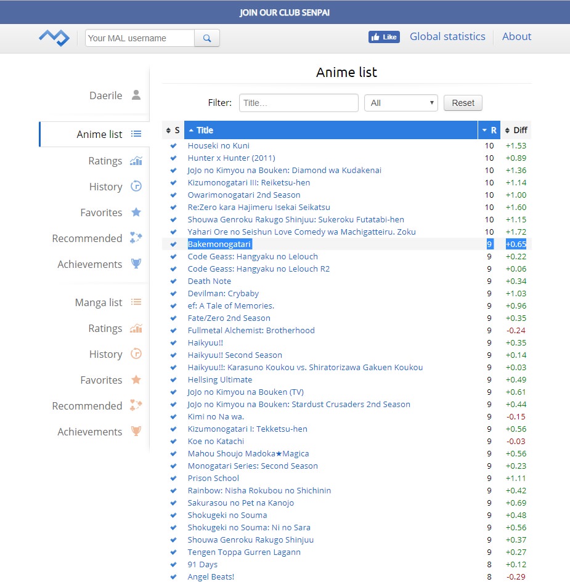Open Code Geass: Hangyaku no Lelouch R2 link

258,269
